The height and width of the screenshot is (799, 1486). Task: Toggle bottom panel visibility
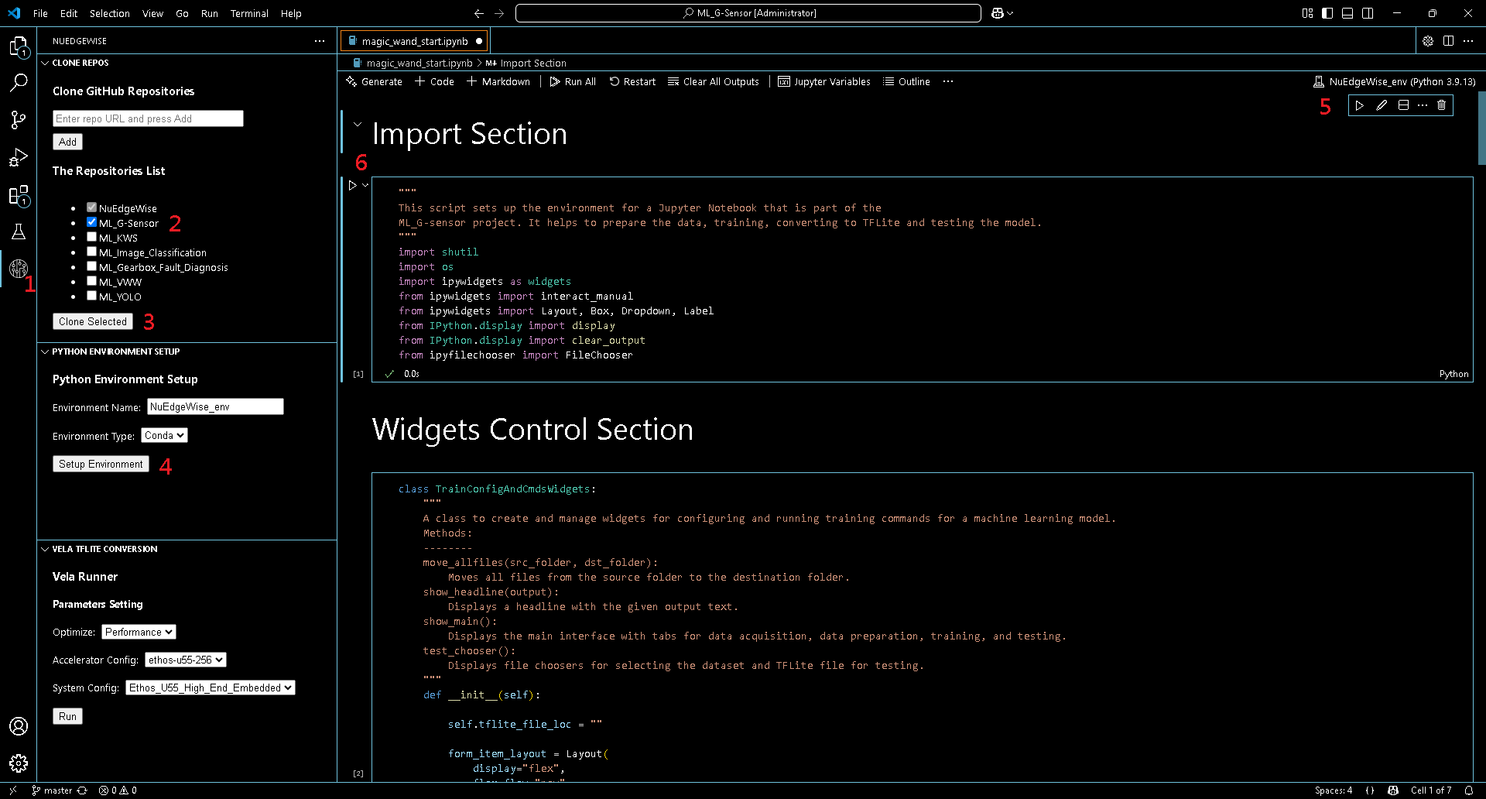point(1347,13)
